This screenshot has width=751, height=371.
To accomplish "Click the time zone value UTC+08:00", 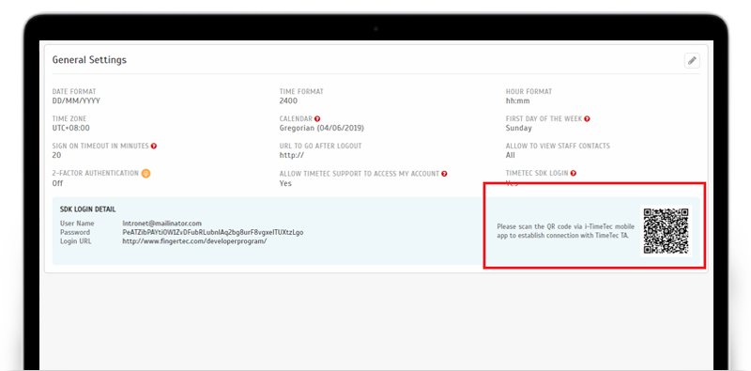I will 71,129.
